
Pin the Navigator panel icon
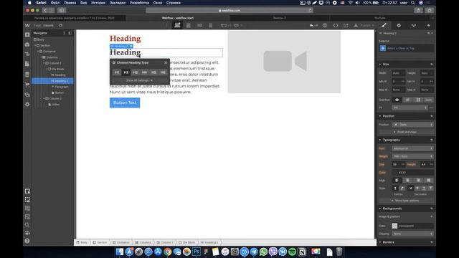click(x=70, y=33)
